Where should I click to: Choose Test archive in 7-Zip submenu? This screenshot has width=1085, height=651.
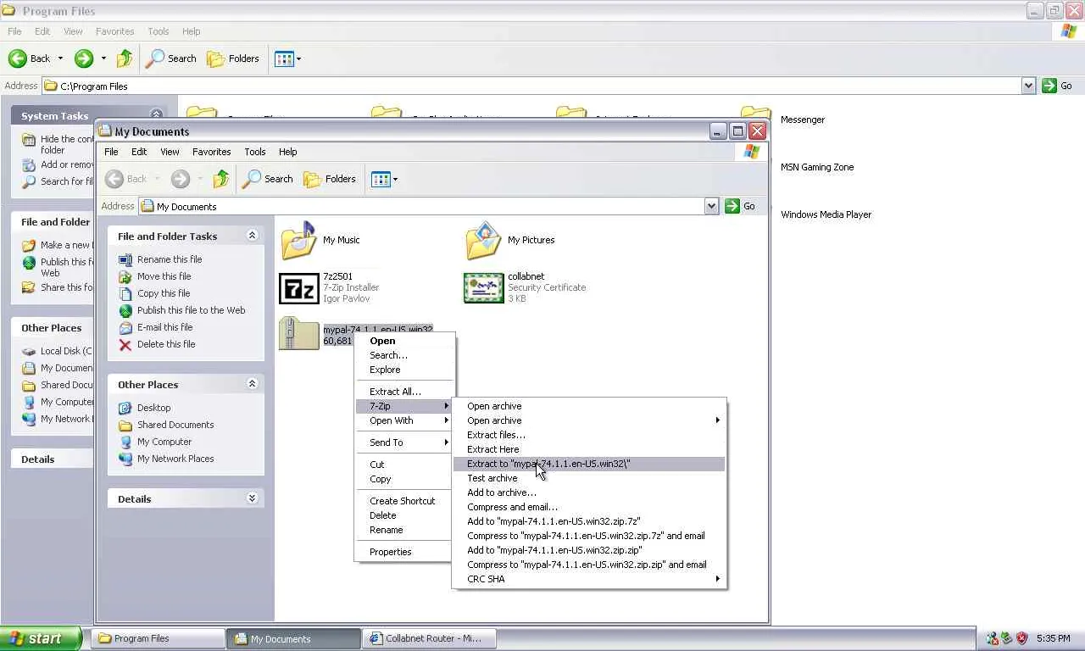tap(589, 478)
